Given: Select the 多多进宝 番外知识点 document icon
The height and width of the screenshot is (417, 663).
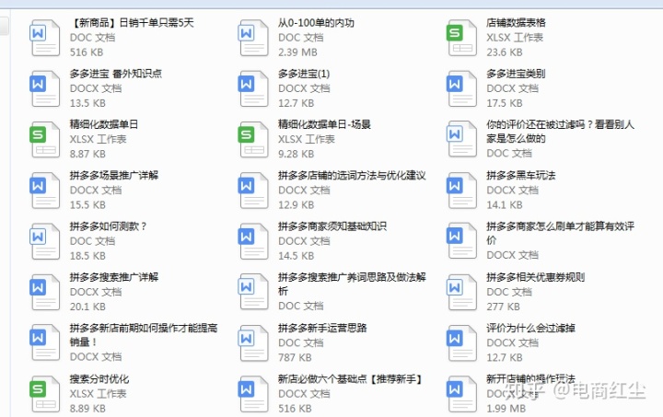Looking at the screenshot, I should click(44, 88).
